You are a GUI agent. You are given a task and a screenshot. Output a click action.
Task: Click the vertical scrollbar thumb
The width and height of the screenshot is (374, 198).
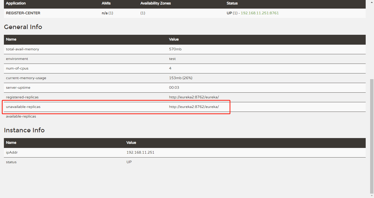tap(372, 136)
